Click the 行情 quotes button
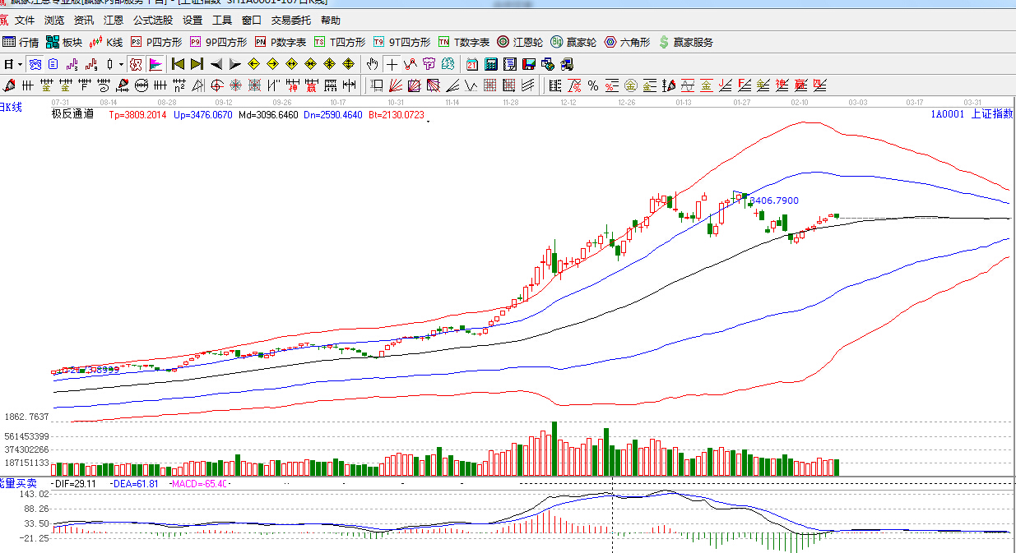The image size is (1016, 553). [x=21, y=42]
